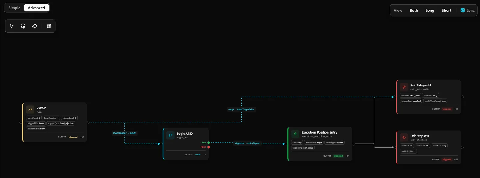This screenshot has height=178, width=480.
Task: Set view to Both
Action: tap(414, 10)
